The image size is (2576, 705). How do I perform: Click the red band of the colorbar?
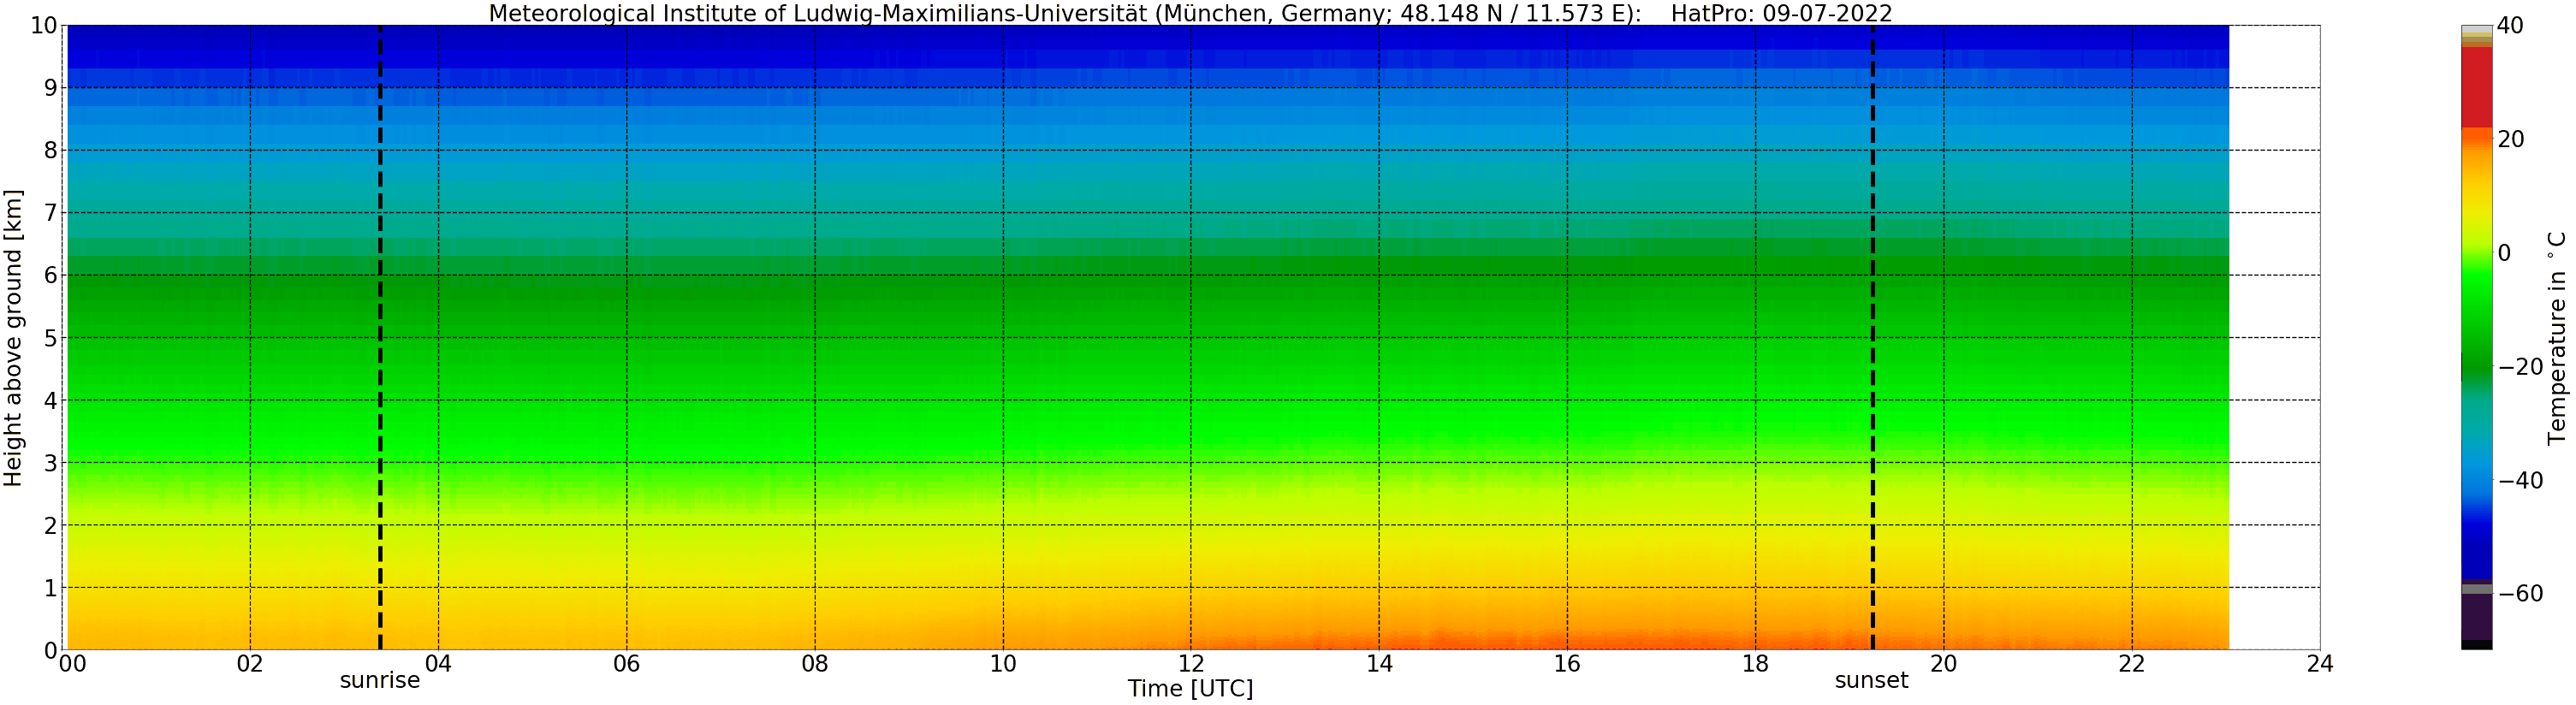pyautogui.click(x=2476, y=87)
